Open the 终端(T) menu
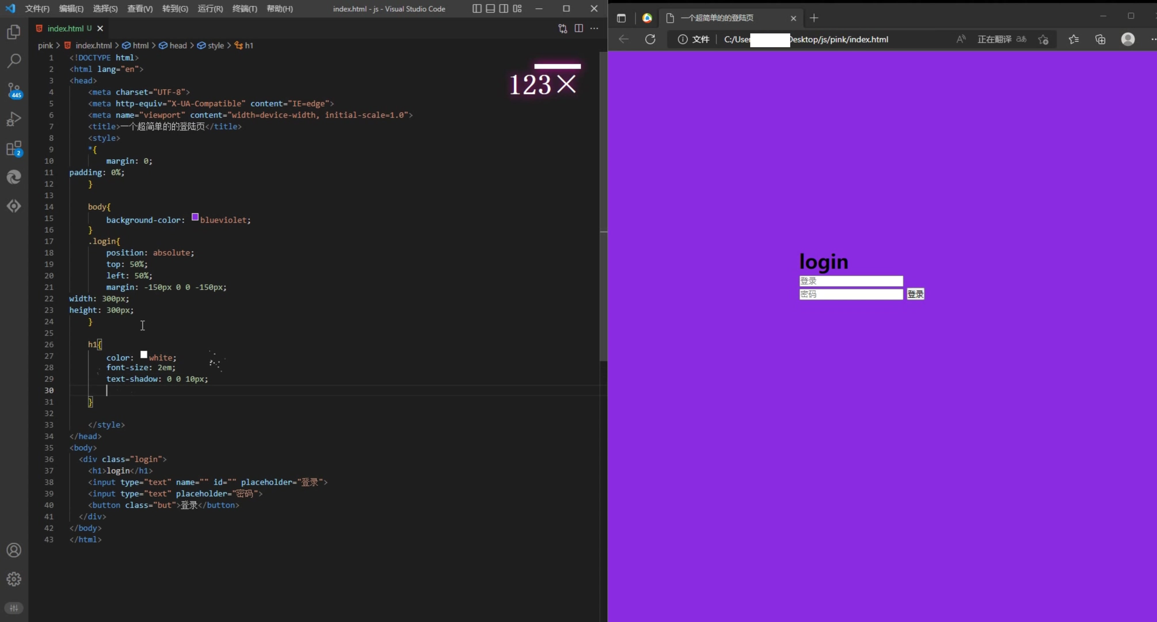This screenshot has width=1157, height=622. coord(245,9)
